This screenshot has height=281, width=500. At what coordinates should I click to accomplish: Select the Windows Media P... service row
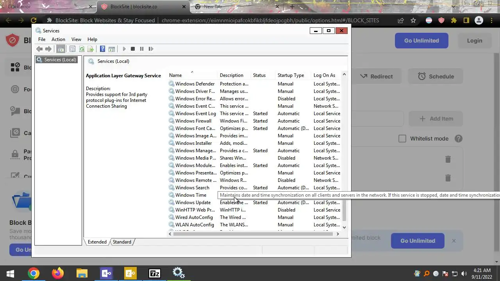coord(254,158)
